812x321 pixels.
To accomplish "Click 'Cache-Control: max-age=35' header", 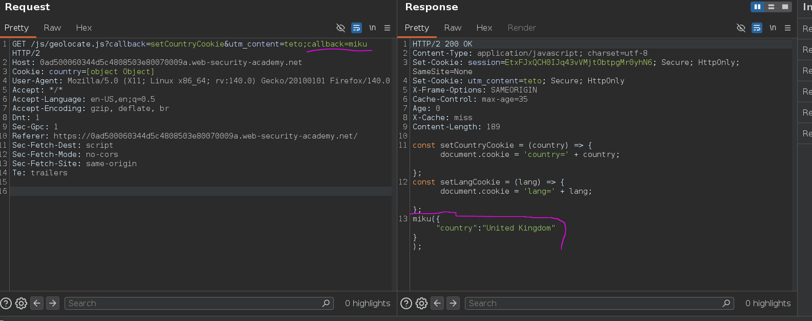I will tap(470, 99).
